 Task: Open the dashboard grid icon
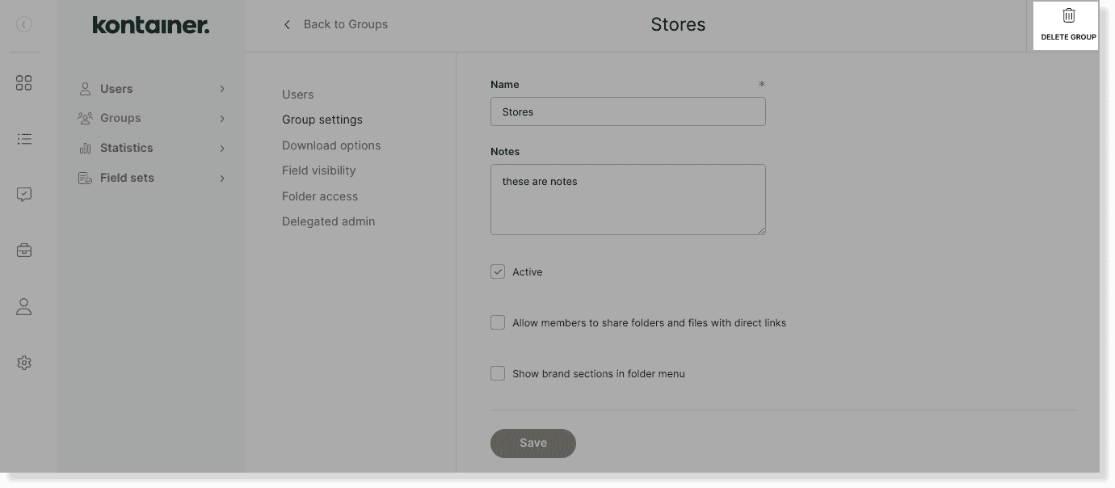(x=24, y=82)
